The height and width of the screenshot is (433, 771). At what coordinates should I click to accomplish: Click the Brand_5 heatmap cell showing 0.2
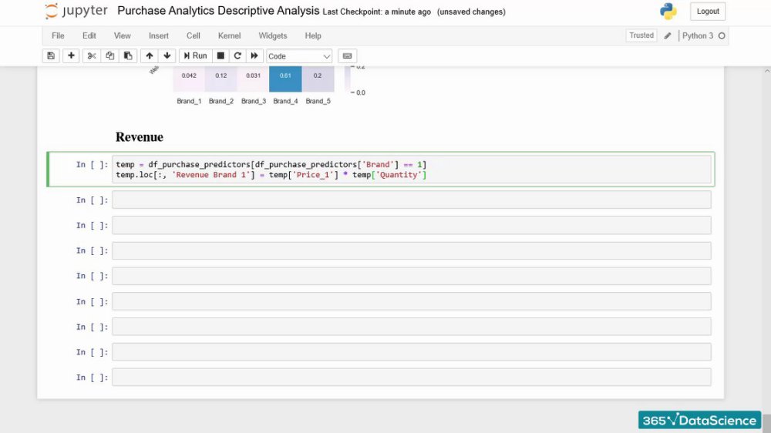(x=318, y=79)
